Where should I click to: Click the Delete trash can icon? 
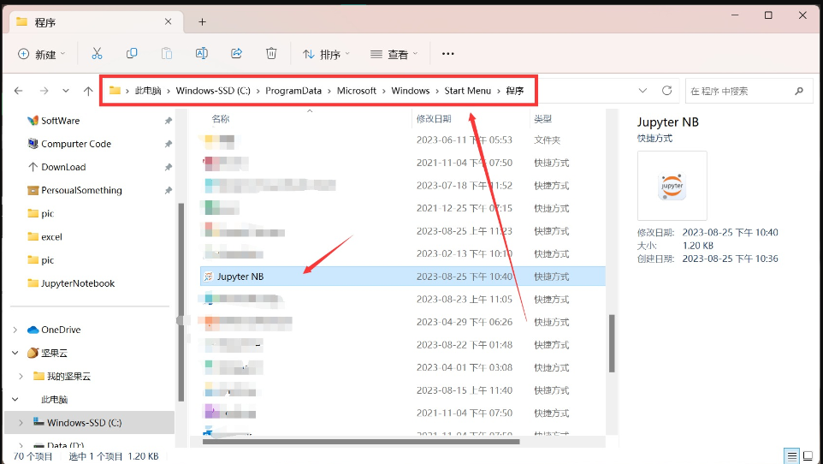271,54
